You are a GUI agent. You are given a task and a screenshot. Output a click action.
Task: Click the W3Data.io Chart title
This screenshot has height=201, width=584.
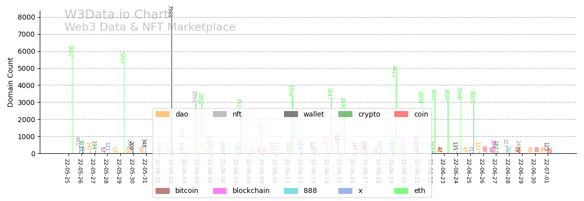coord(117,15)
